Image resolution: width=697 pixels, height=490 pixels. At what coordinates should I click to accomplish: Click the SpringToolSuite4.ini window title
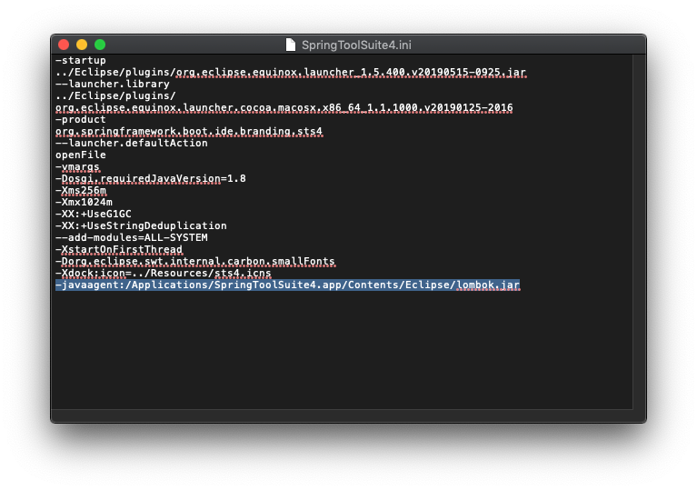click(x=356, y=45)
